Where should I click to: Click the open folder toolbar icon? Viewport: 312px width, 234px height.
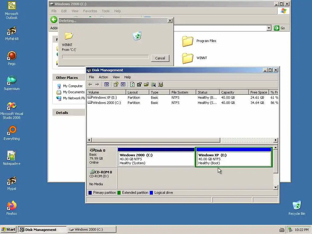(x=146, y=85)
